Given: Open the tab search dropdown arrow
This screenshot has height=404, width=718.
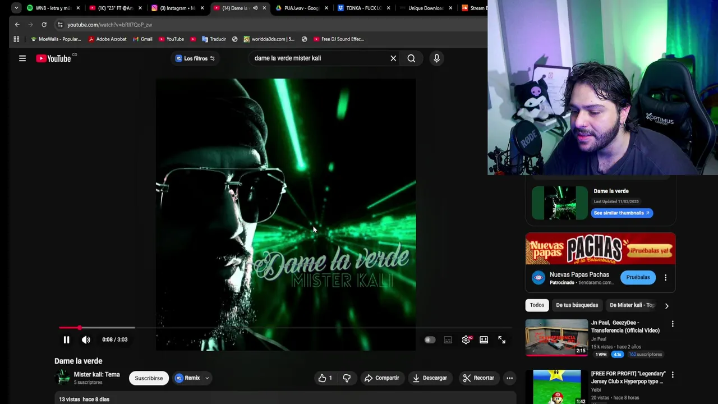Looking at the screenshot, I should (16, 8).
